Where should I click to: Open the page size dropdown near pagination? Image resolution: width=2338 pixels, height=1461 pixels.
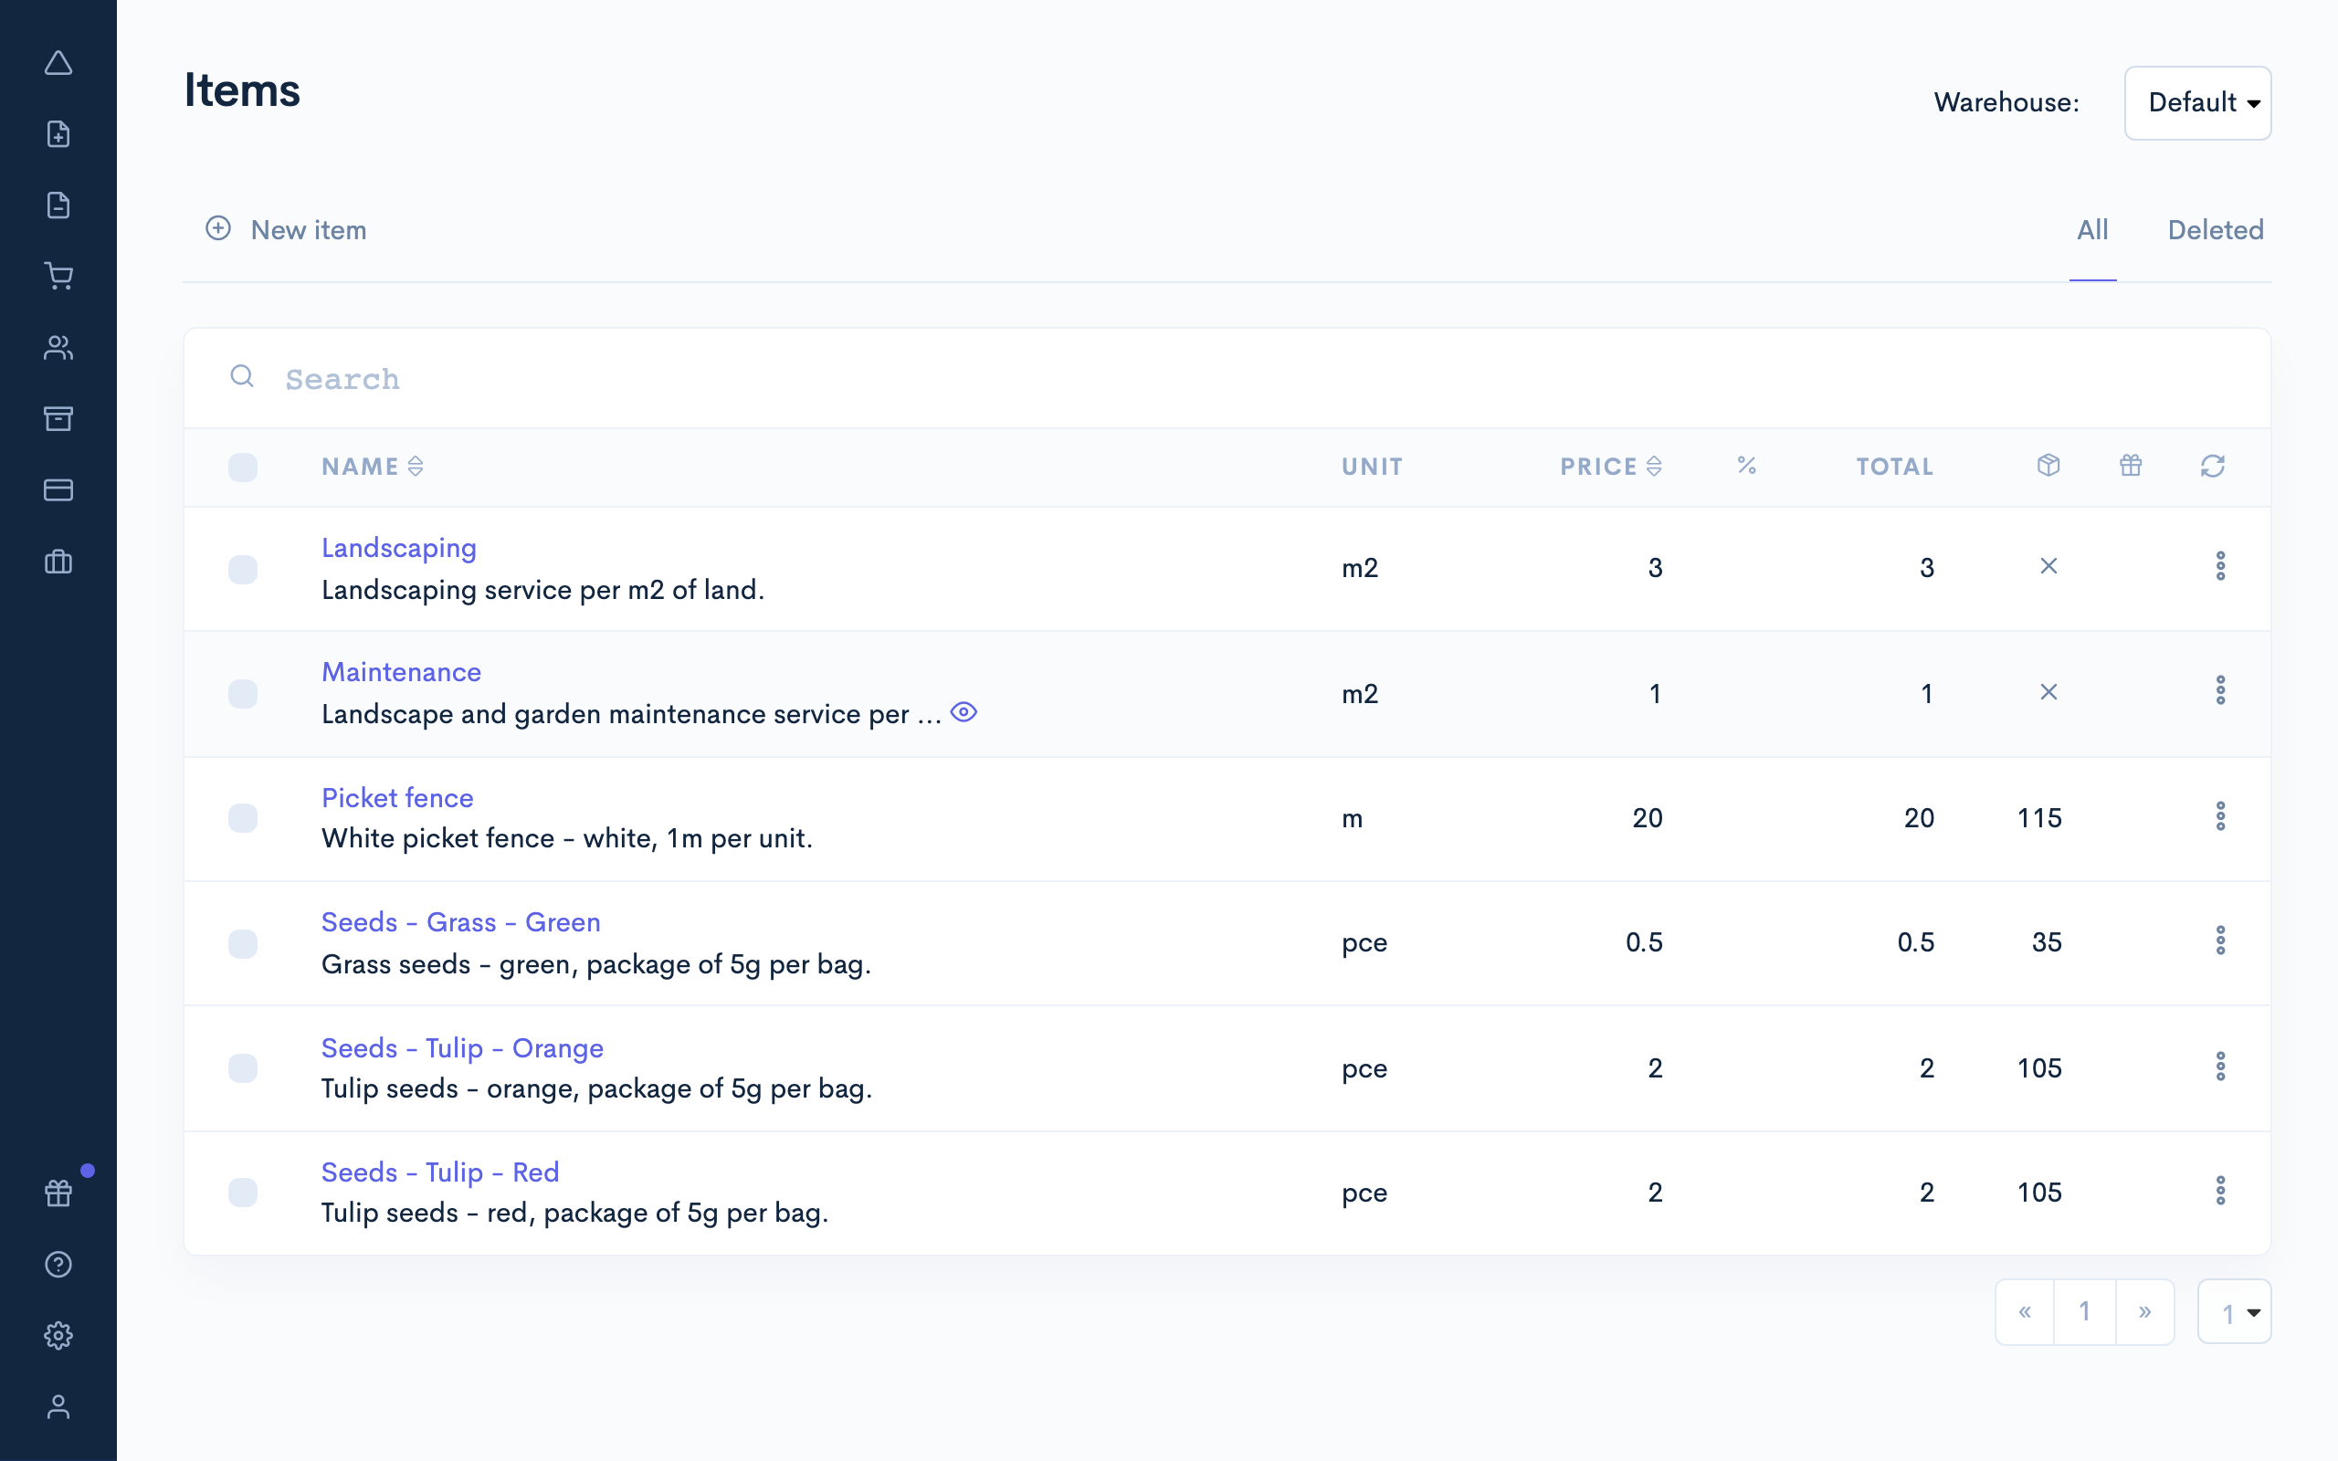tap(2233, 1312)
